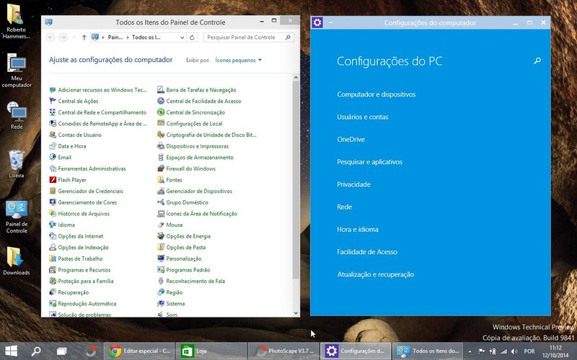Click the Grupo Doméstico icon
This screenshot has width=577, height=360.
[161, 202]
